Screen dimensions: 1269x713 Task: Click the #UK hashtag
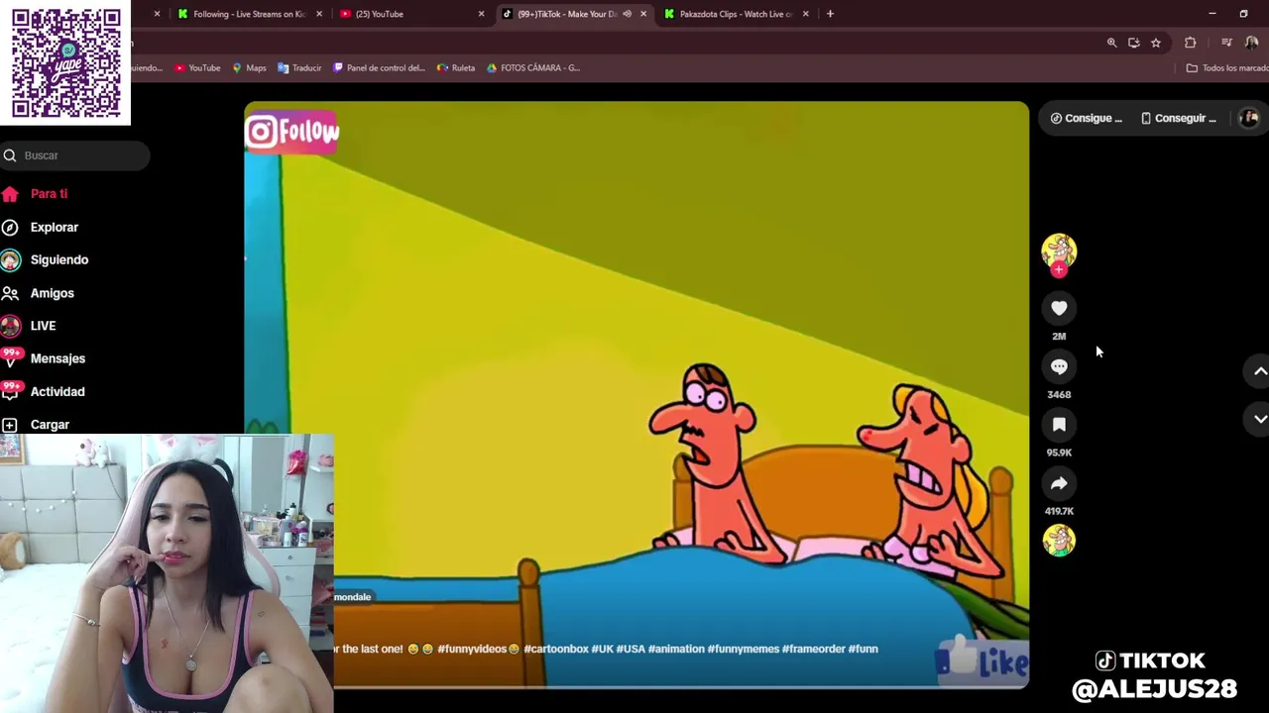603,649
